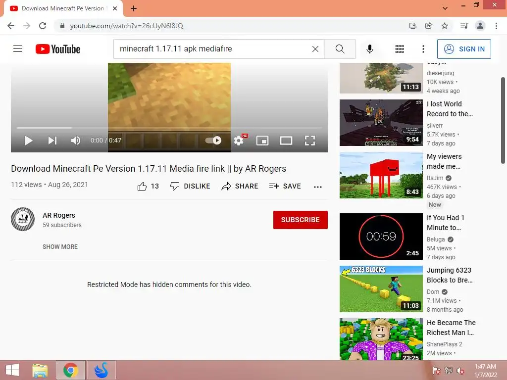The height and width of the screenshot is (380, 507).
Task: Open media controls icon in Chrome toolbar
Action: tap(464, 26)
